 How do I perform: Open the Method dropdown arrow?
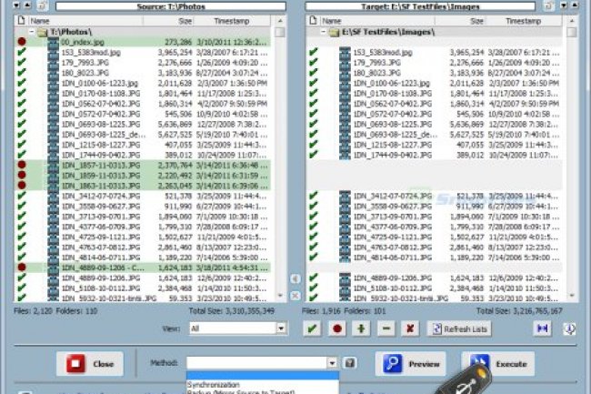pos(334,363)
